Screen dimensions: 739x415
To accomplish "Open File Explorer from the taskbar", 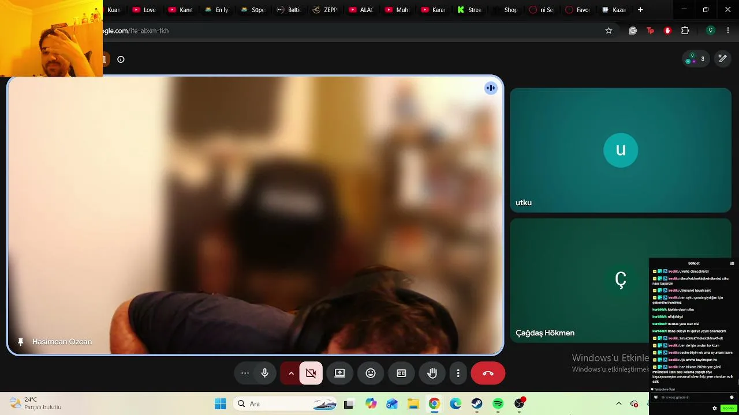I will point(413,404).
